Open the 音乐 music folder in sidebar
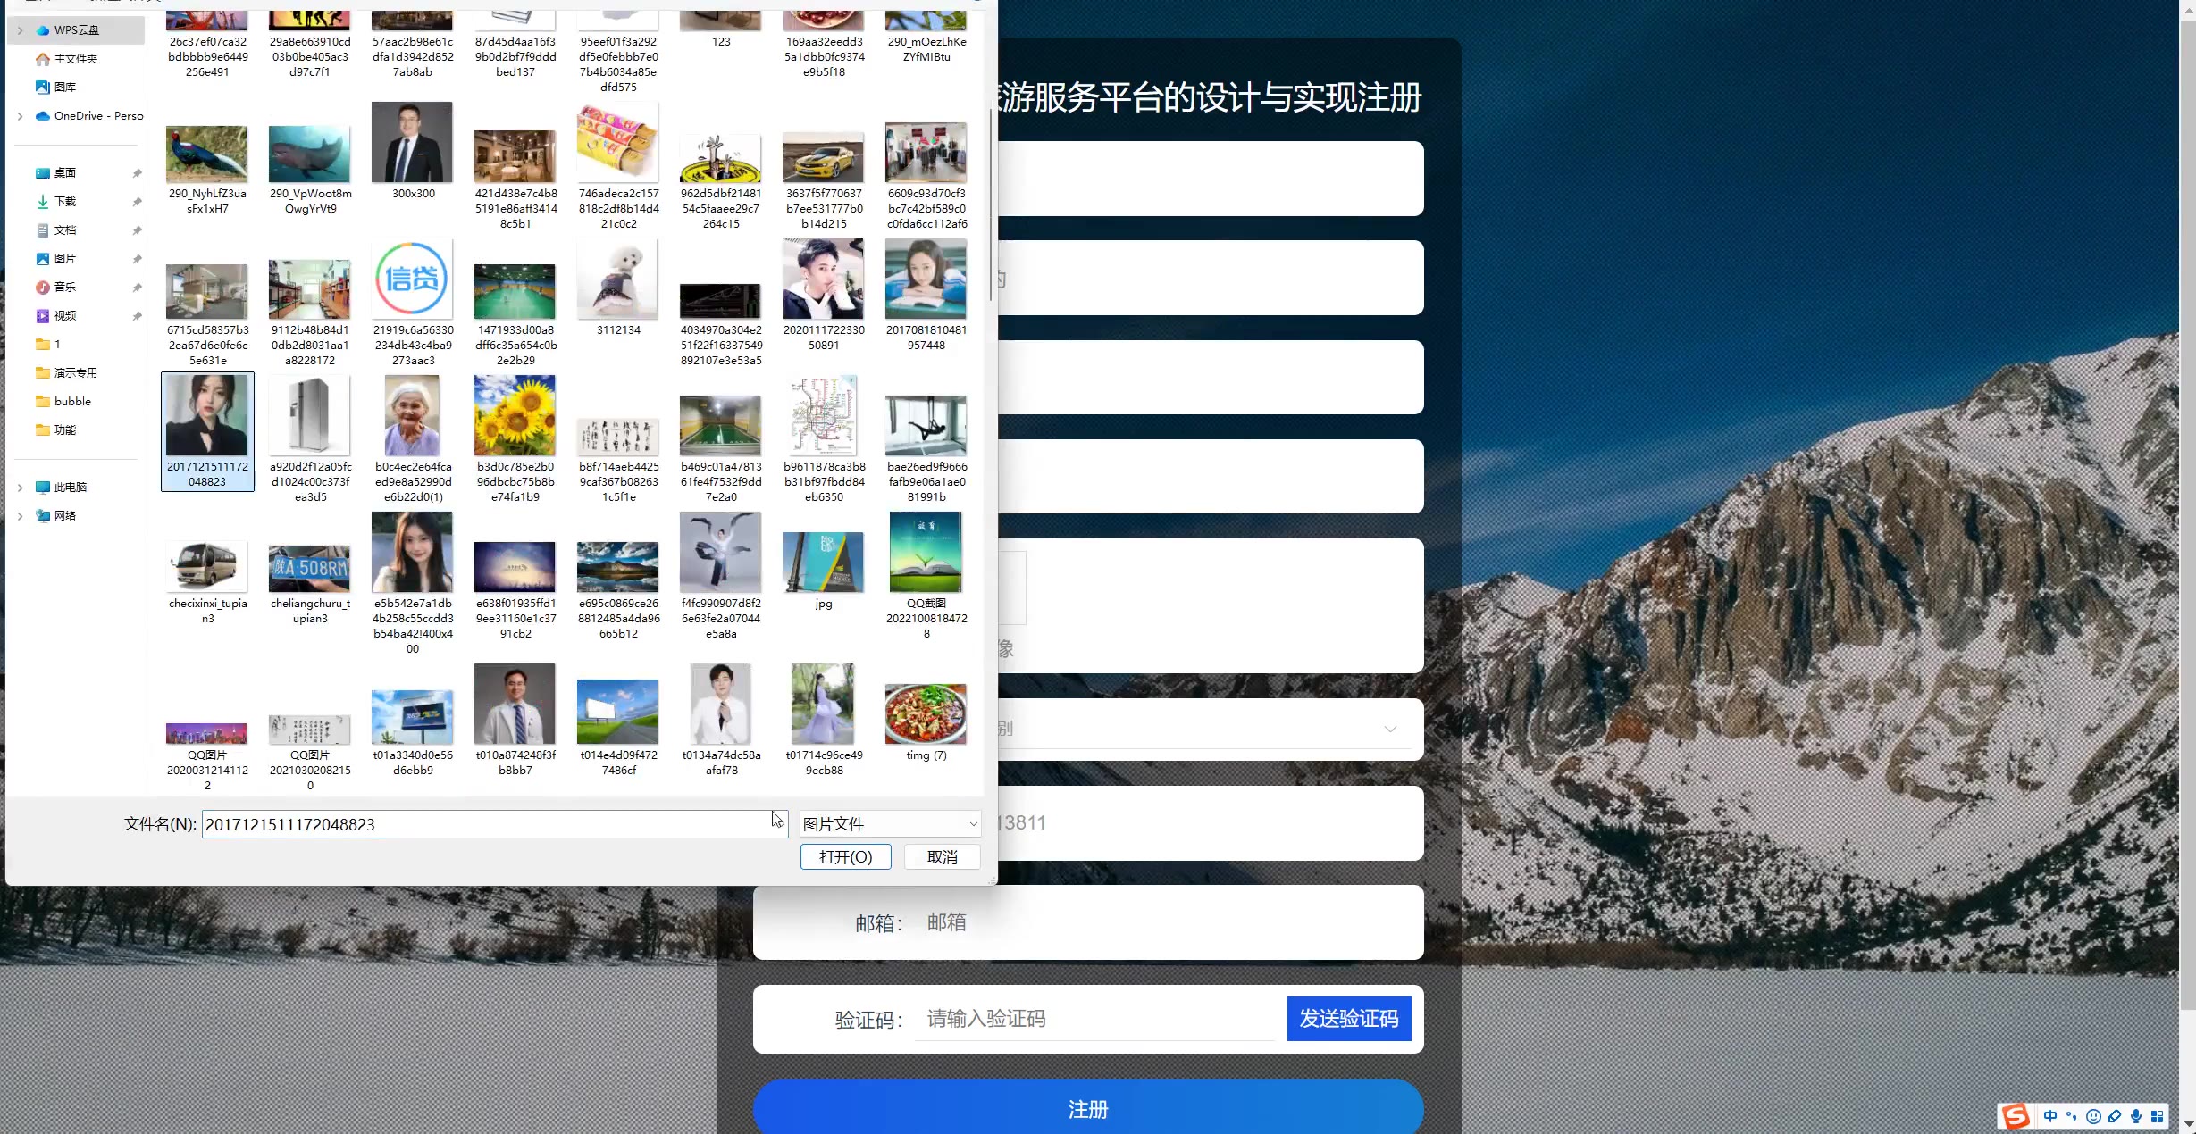The width and height of the screenshot is (2196, 1134). (64, 288)
